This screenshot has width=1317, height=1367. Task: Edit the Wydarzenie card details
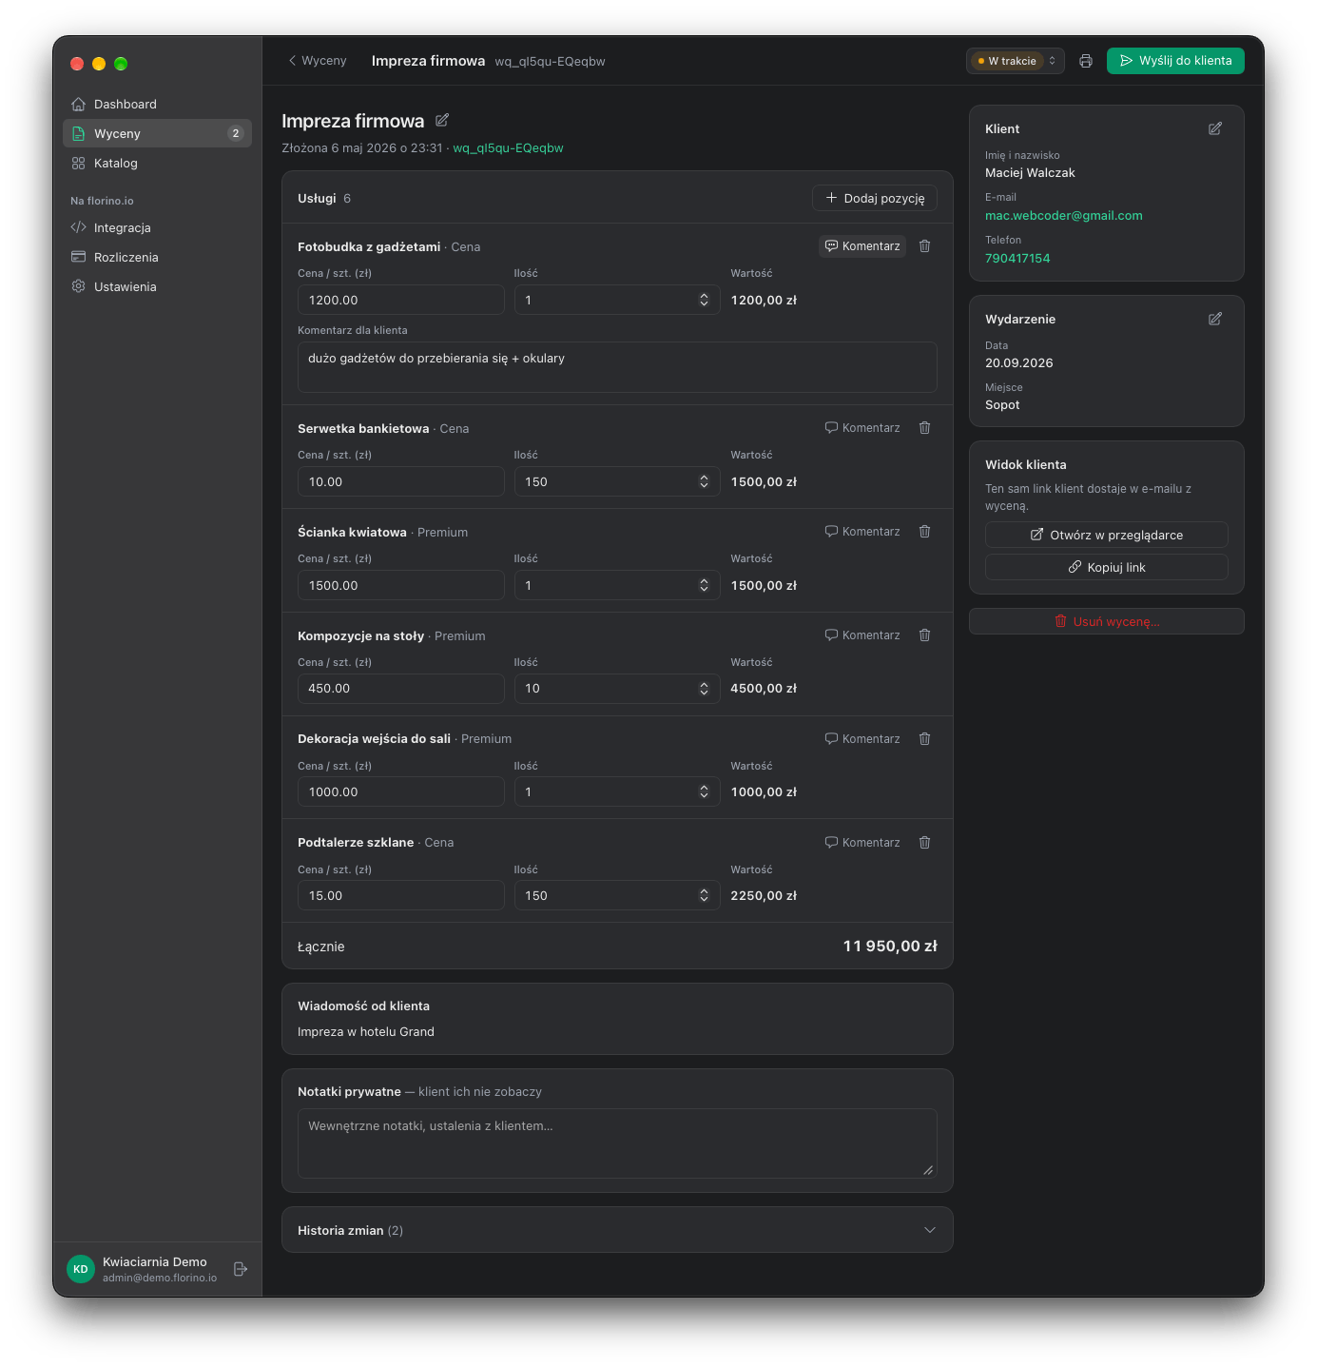pyautogui.click(x=1215, y=319)
